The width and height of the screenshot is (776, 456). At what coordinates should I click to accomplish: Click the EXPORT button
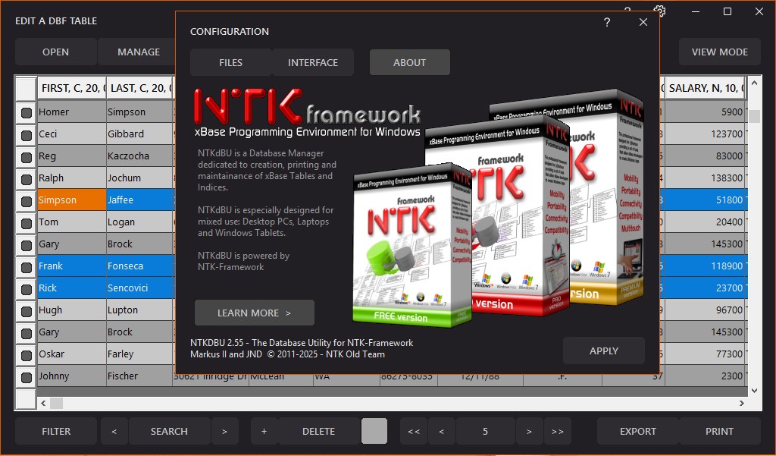[x=638, y=431]
